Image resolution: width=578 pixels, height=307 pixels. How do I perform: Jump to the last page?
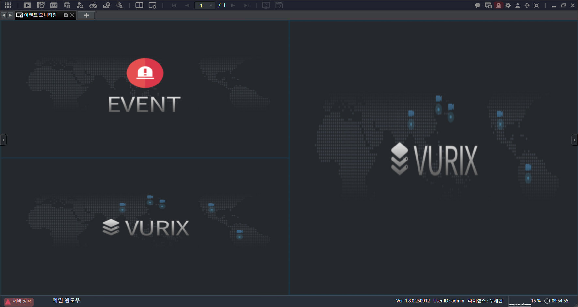pyautogui.click(x=246, y=5)
